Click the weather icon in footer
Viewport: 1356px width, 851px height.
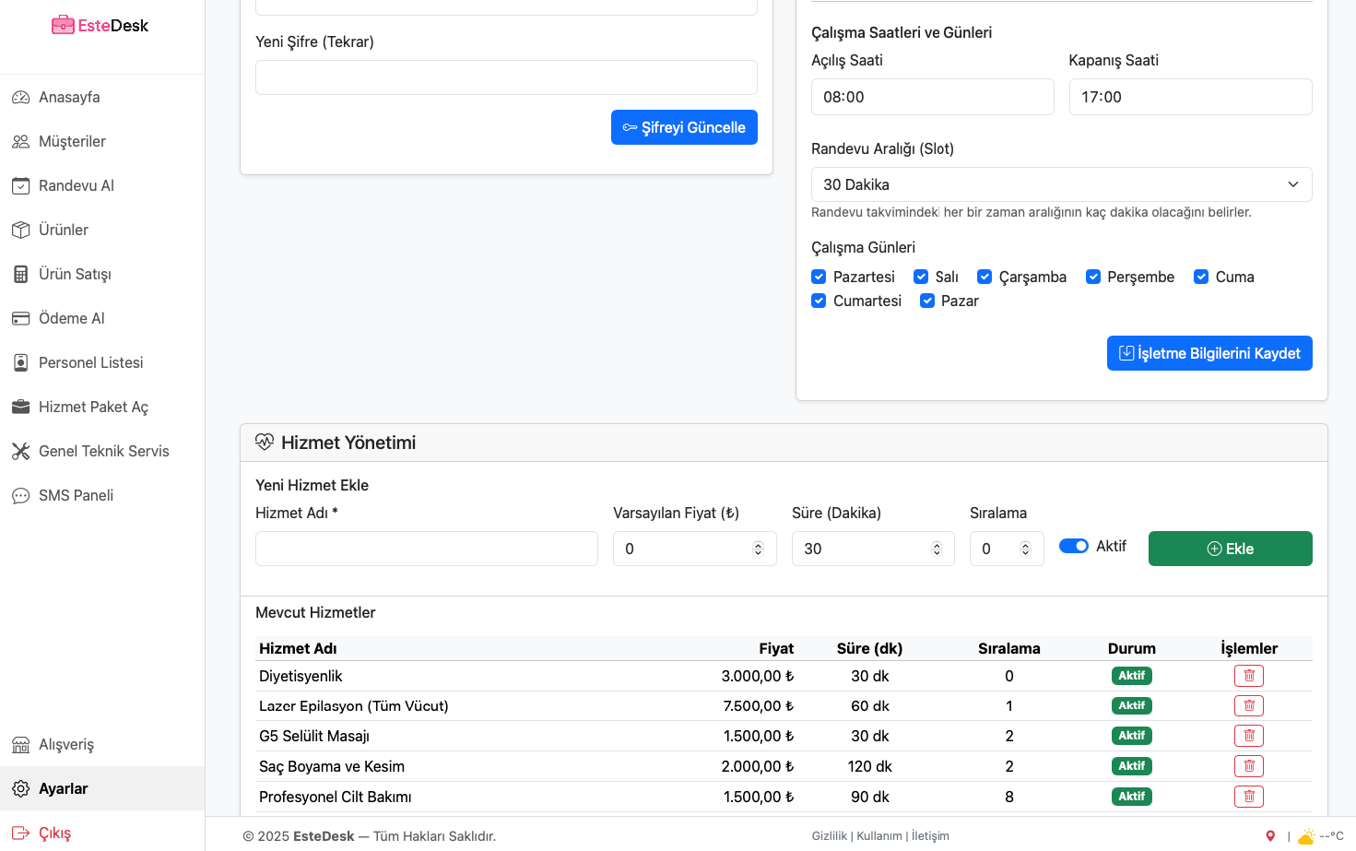point(1306,836)
